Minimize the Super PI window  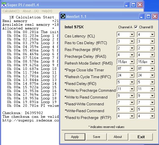pos(127,5)
